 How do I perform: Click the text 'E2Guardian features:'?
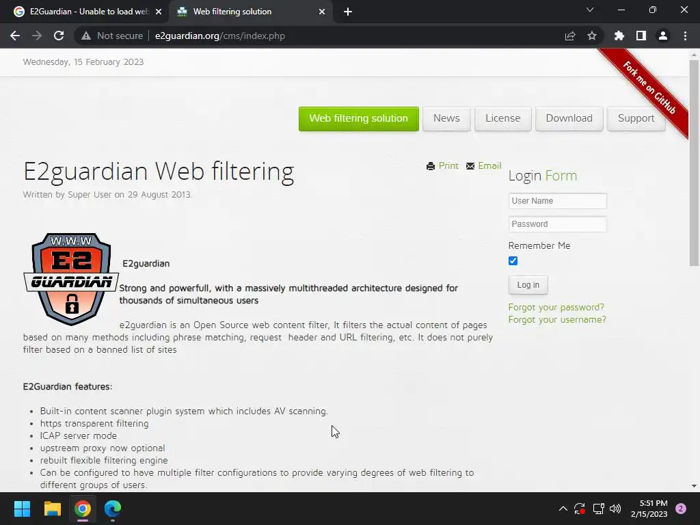[68, 387]
